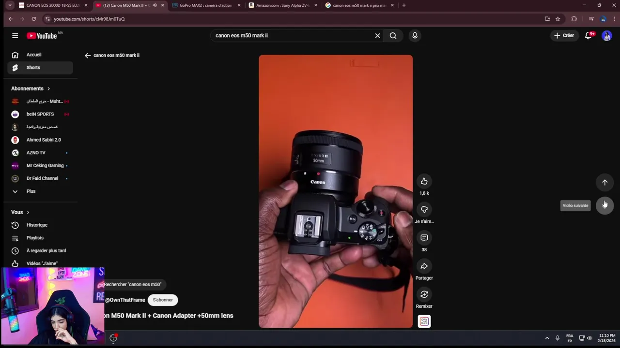Switch to the canon eos m50 mark ii prix tab

[359, 5]
